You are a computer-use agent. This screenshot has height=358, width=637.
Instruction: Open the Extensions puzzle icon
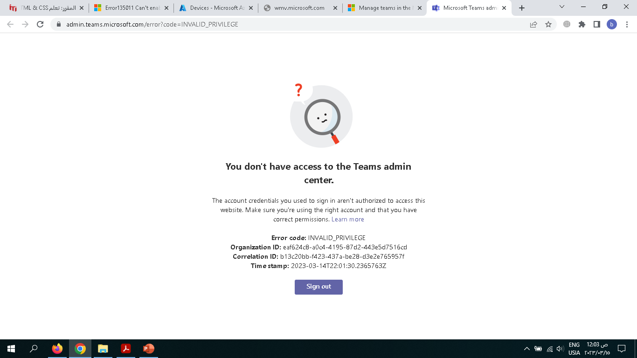[582, 24]
